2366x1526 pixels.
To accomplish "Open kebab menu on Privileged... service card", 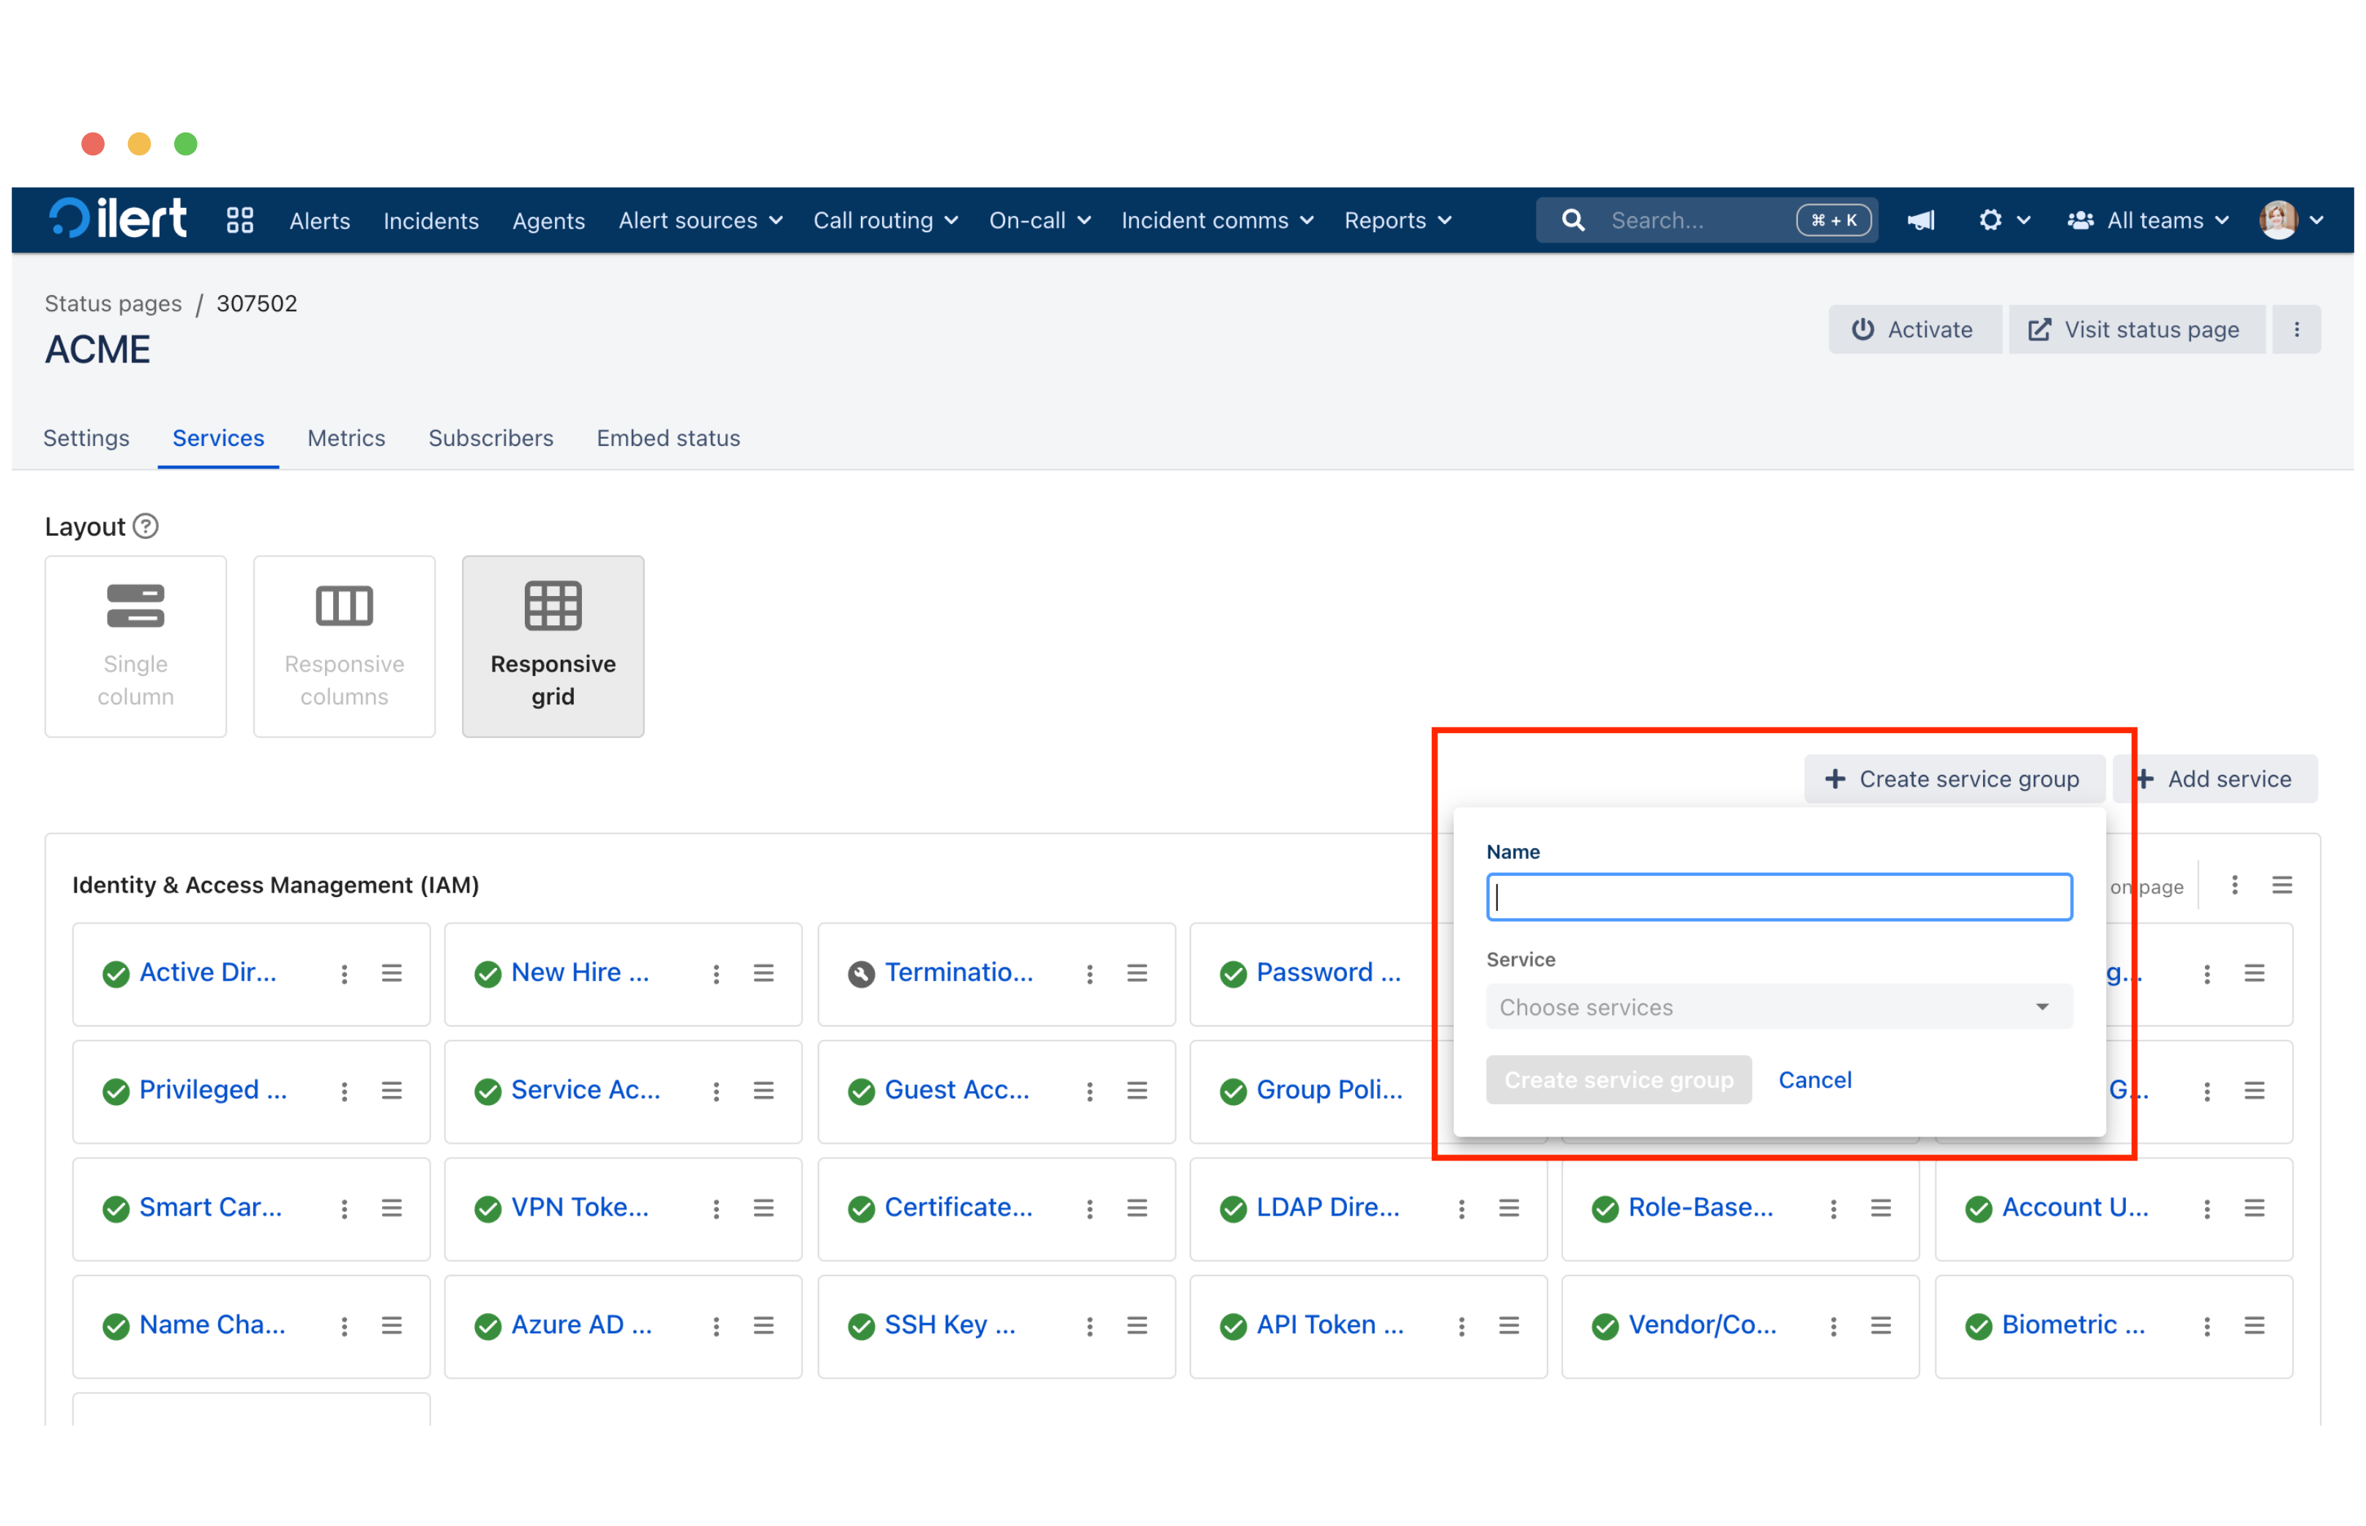I will click(343, 1091).
